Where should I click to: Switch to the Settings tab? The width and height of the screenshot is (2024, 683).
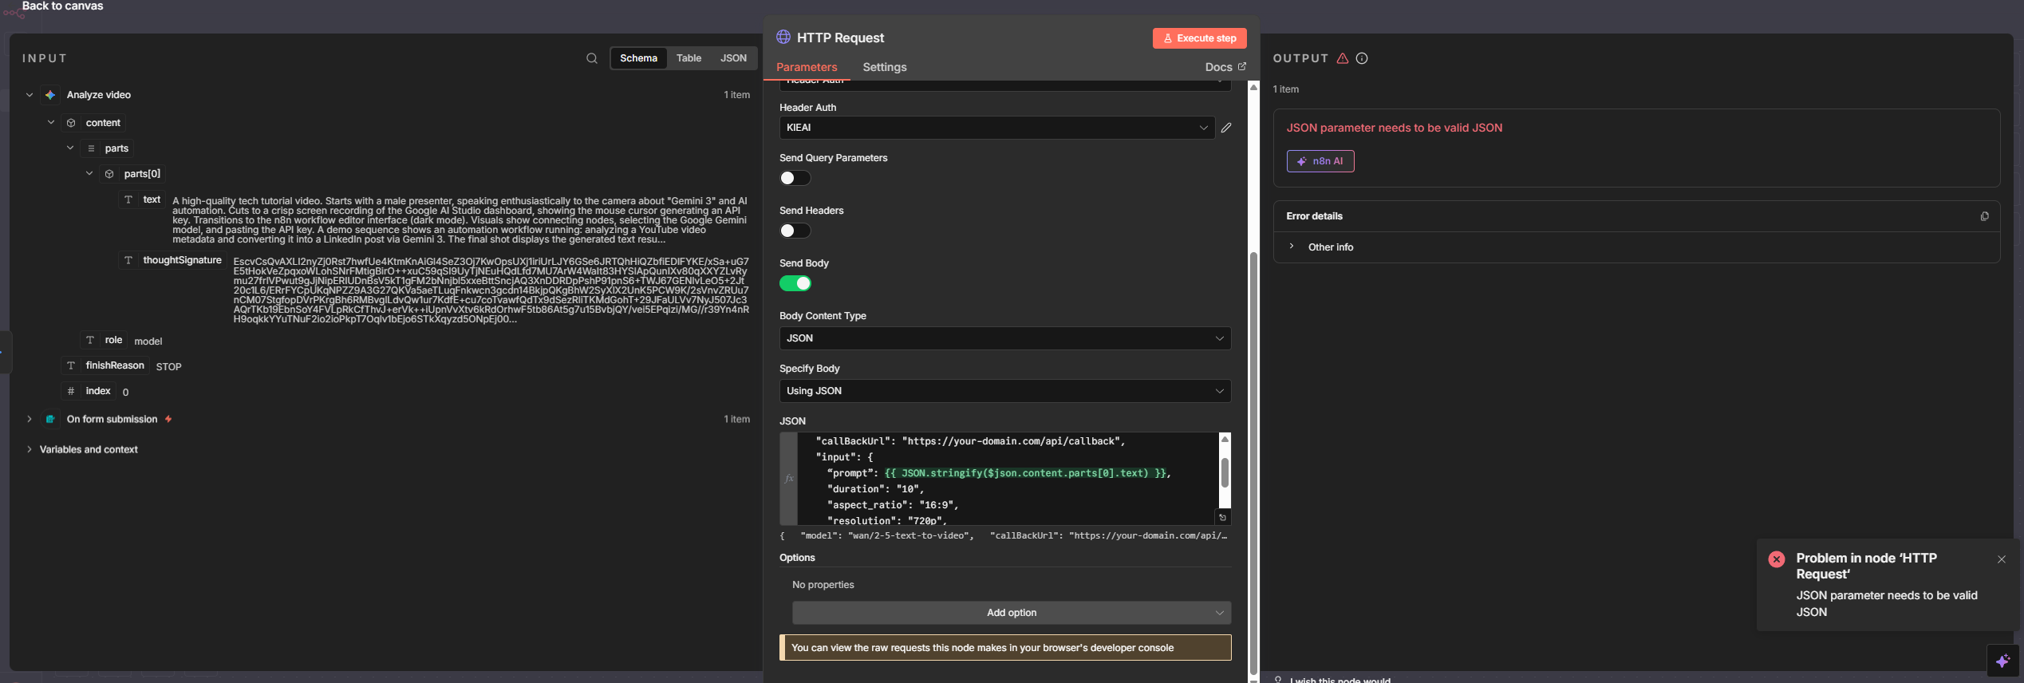point(884,67)
